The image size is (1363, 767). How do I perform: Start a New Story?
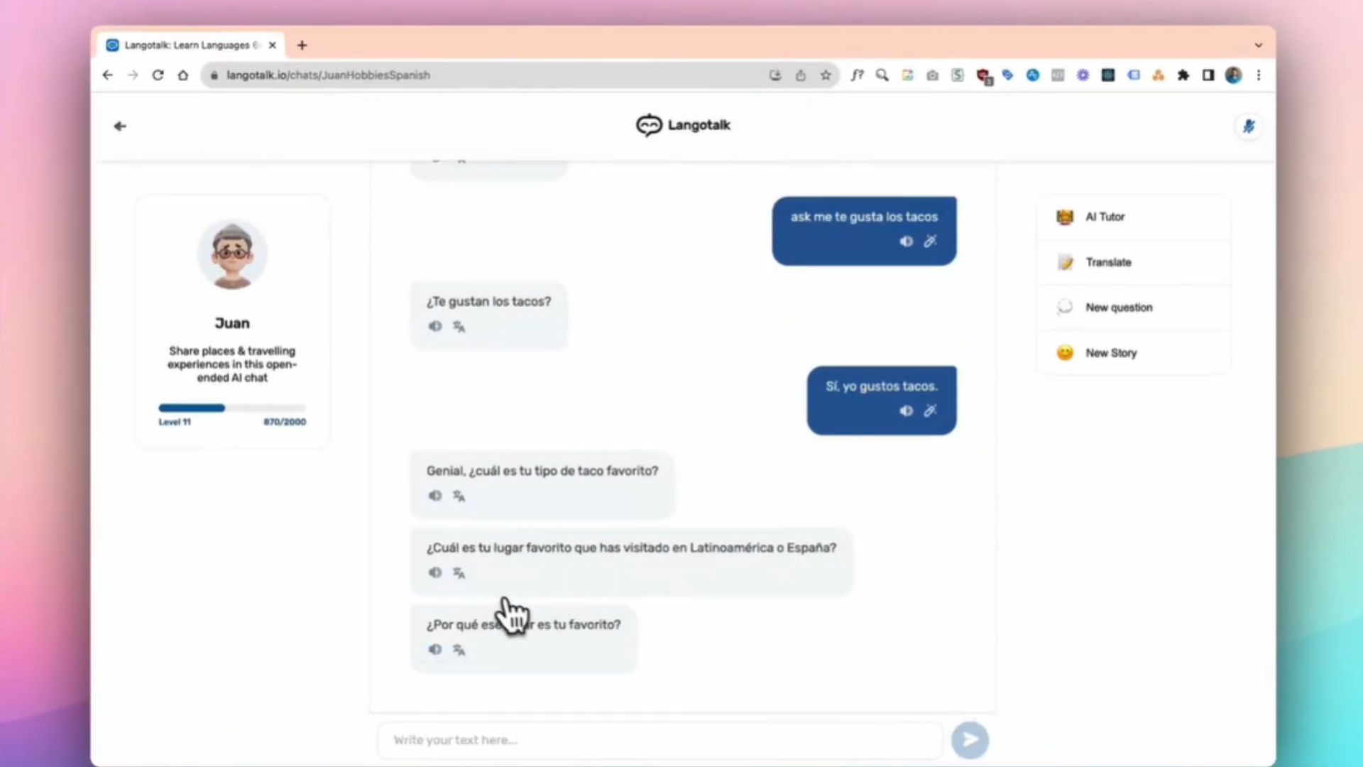pyautogui.click(x=1111, y=353)
